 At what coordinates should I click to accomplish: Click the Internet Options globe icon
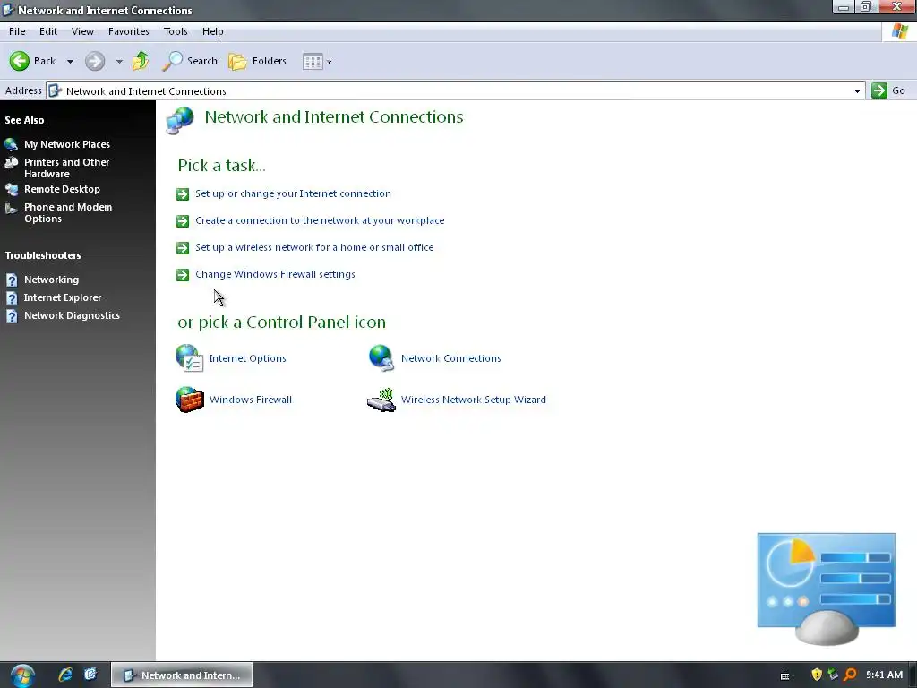click(x=190, y=358)
